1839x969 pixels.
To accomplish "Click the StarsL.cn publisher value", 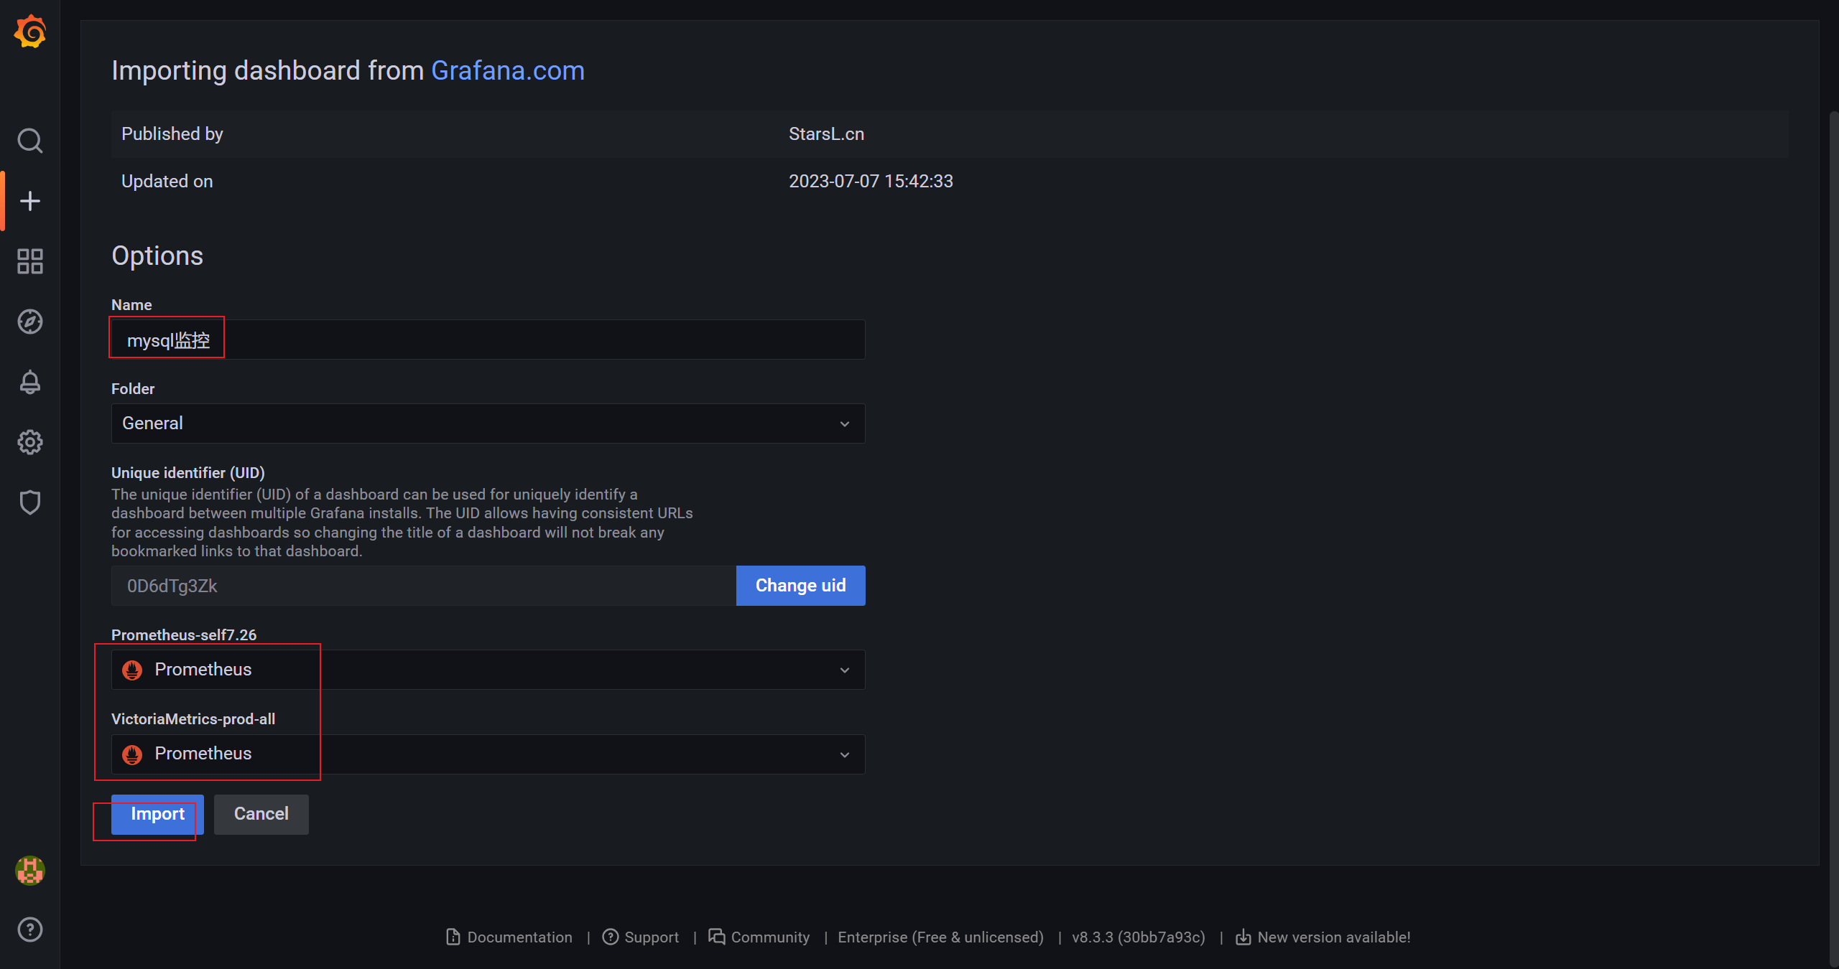I will pyautogui.click(x=826, y=134).
